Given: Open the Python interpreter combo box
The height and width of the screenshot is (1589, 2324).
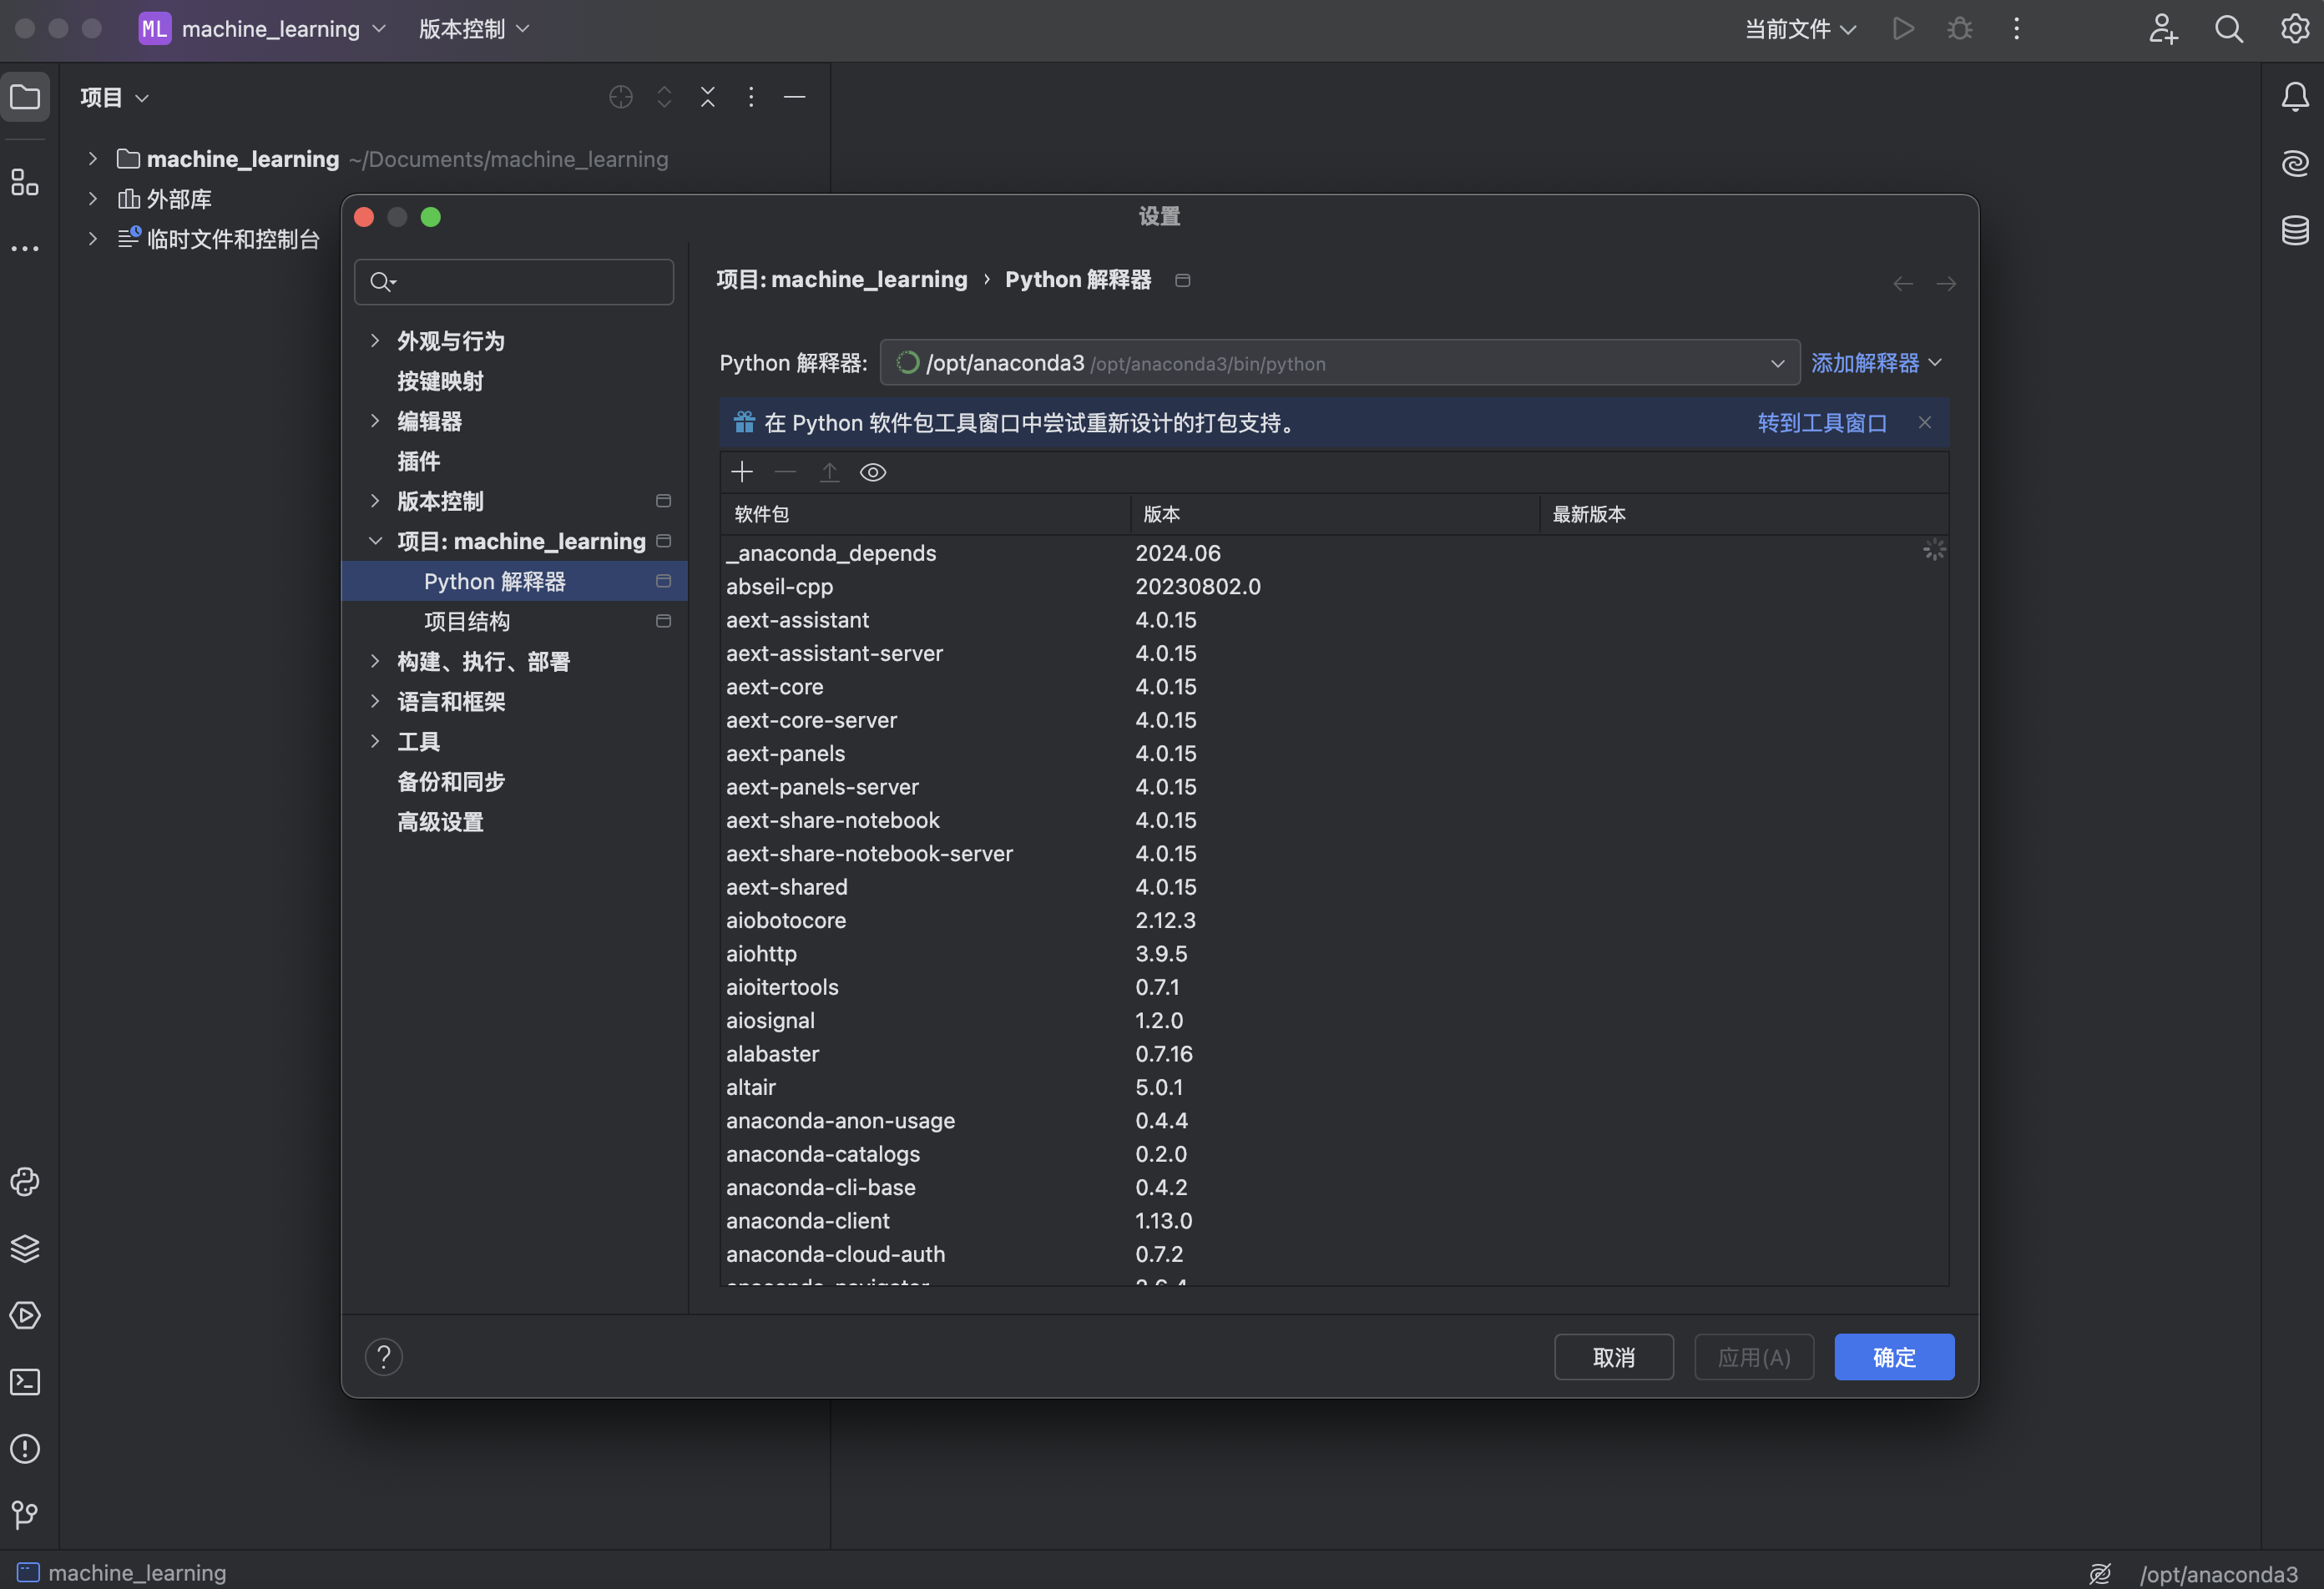Looking at the screenshot, I should [1340, 362].
